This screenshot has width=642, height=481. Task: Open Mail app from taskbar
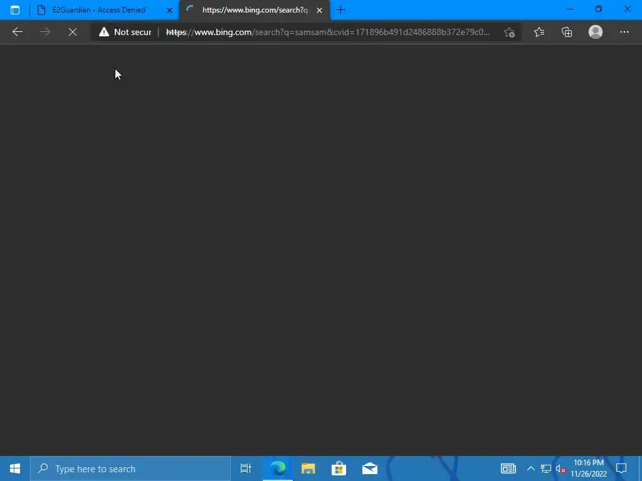pos(370,468)
